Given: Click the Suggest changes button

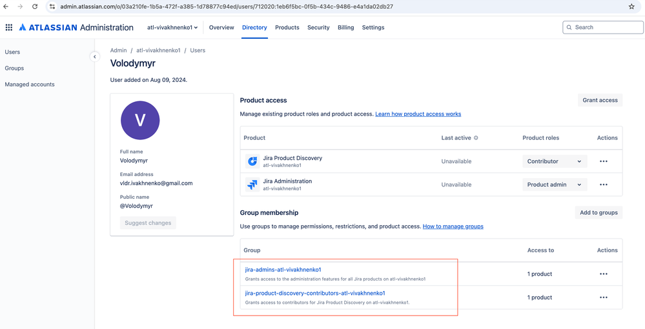Looking at the screenshot, I should [148, 223].
